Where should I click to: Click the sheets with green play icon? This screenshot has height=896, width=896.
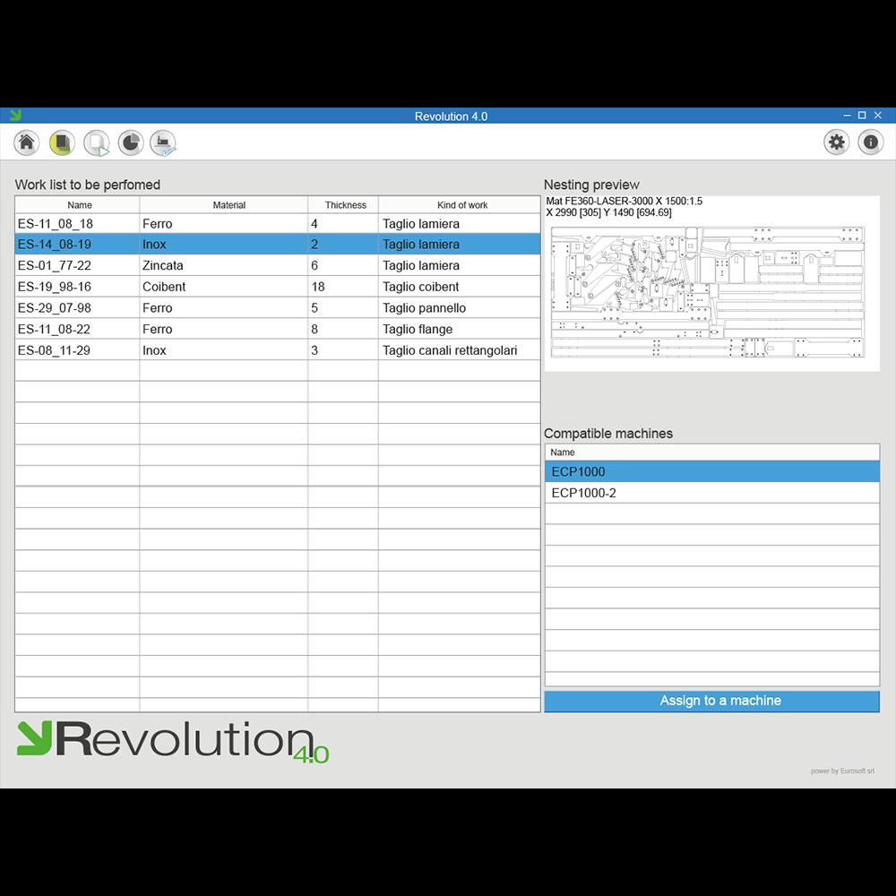point(97,142)
